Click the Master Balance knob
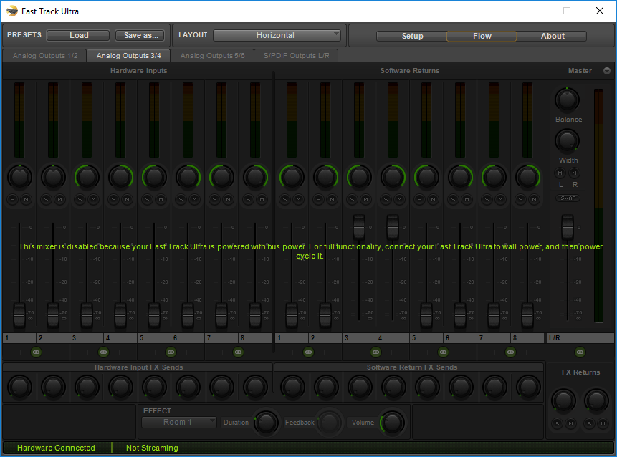This screenshot has width=617, height=457. tap(568, 100)
